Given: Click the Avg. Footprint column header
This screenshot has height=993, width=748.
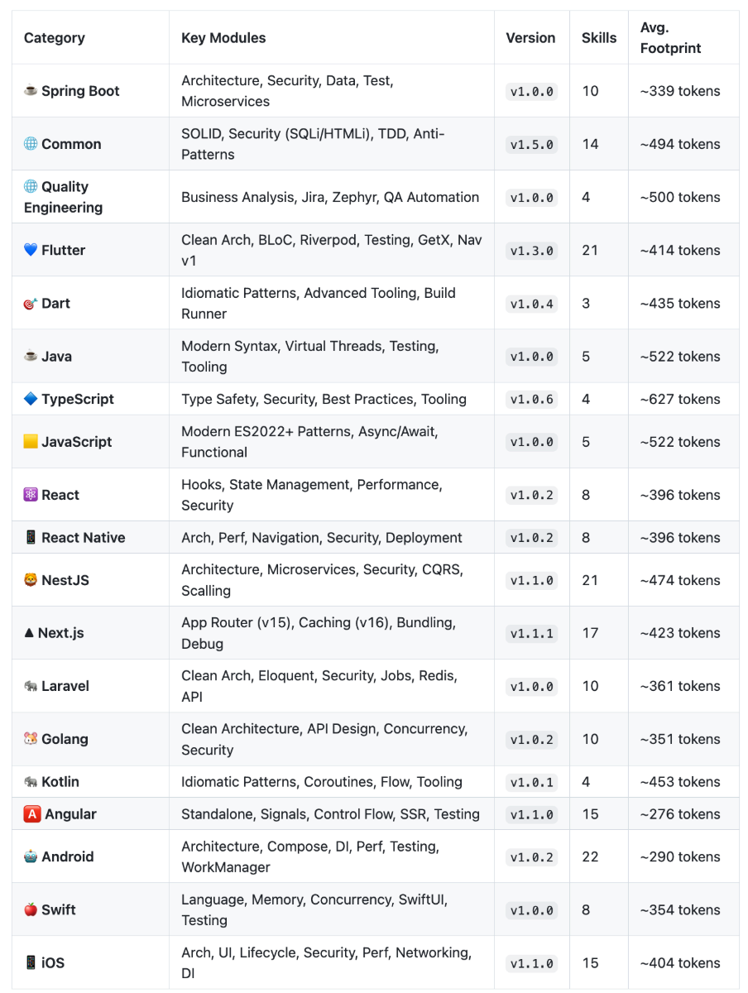Looking at the screenshot, I should [670, 38].
